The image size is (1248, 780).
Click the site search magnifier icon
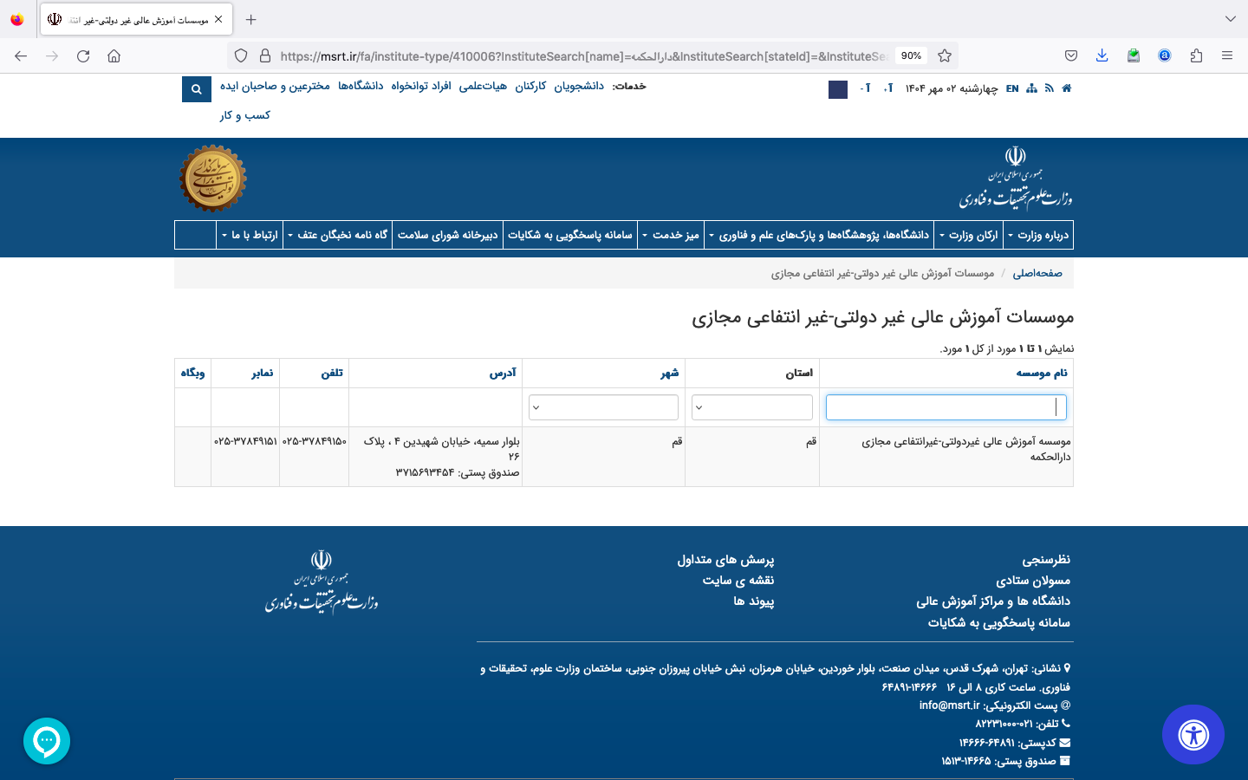pyautogui.click(x=197, y=89)
